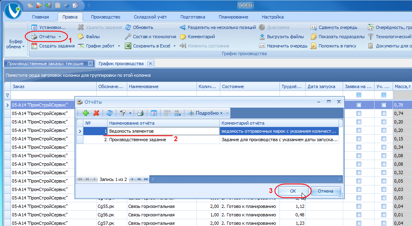Click the Установки settings icon

(x=34, y=27)
